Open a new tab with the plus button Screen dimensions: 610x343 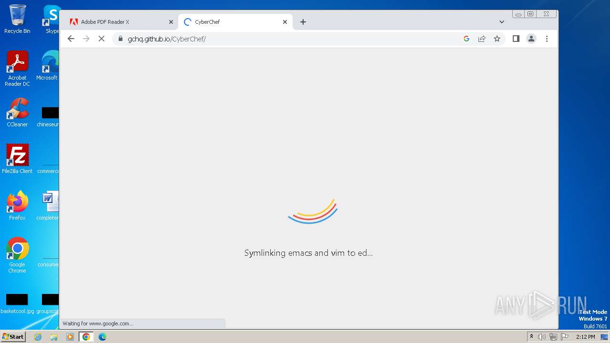tap(303, 22)
